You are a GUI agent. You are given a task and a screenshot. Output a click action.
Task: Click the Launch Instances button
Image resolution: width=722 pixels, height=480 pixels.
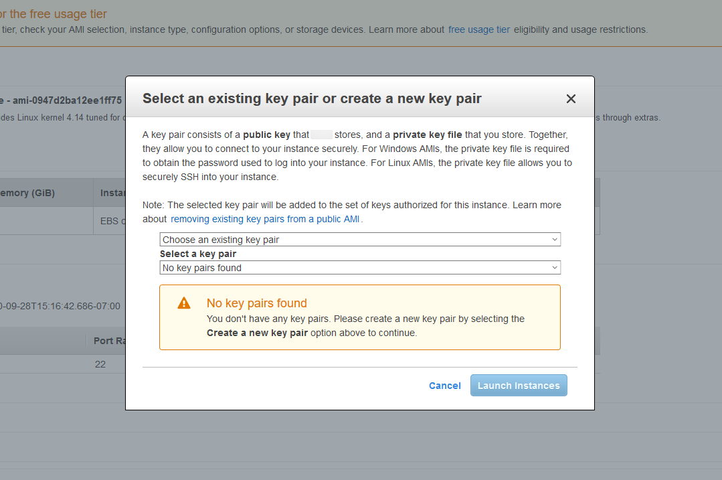[x=519, y=386]
